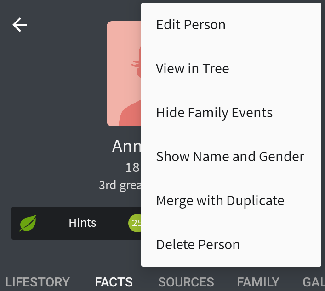Go to the FAMILY tab
325x291 pixels.
[x=258, y=282]
